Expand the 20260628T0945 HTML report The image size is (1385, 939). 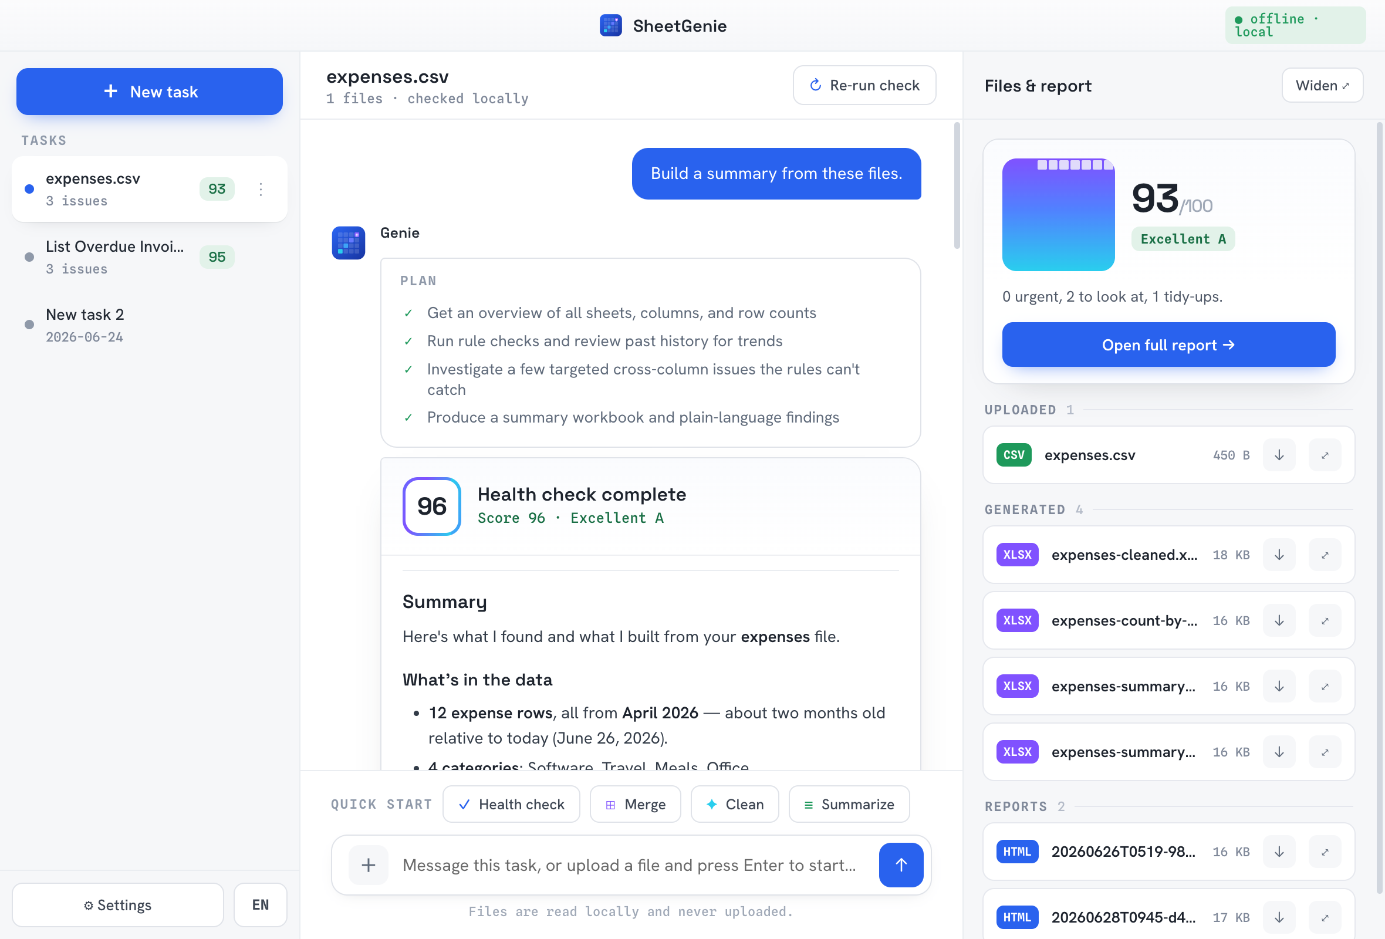click(x=1325, y=917)
